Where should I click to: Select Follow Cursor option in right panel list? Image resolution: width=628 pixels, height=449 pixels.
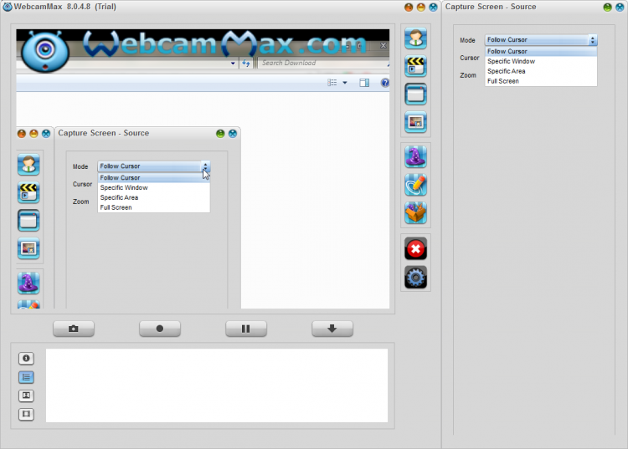click(x=541, y=51)
